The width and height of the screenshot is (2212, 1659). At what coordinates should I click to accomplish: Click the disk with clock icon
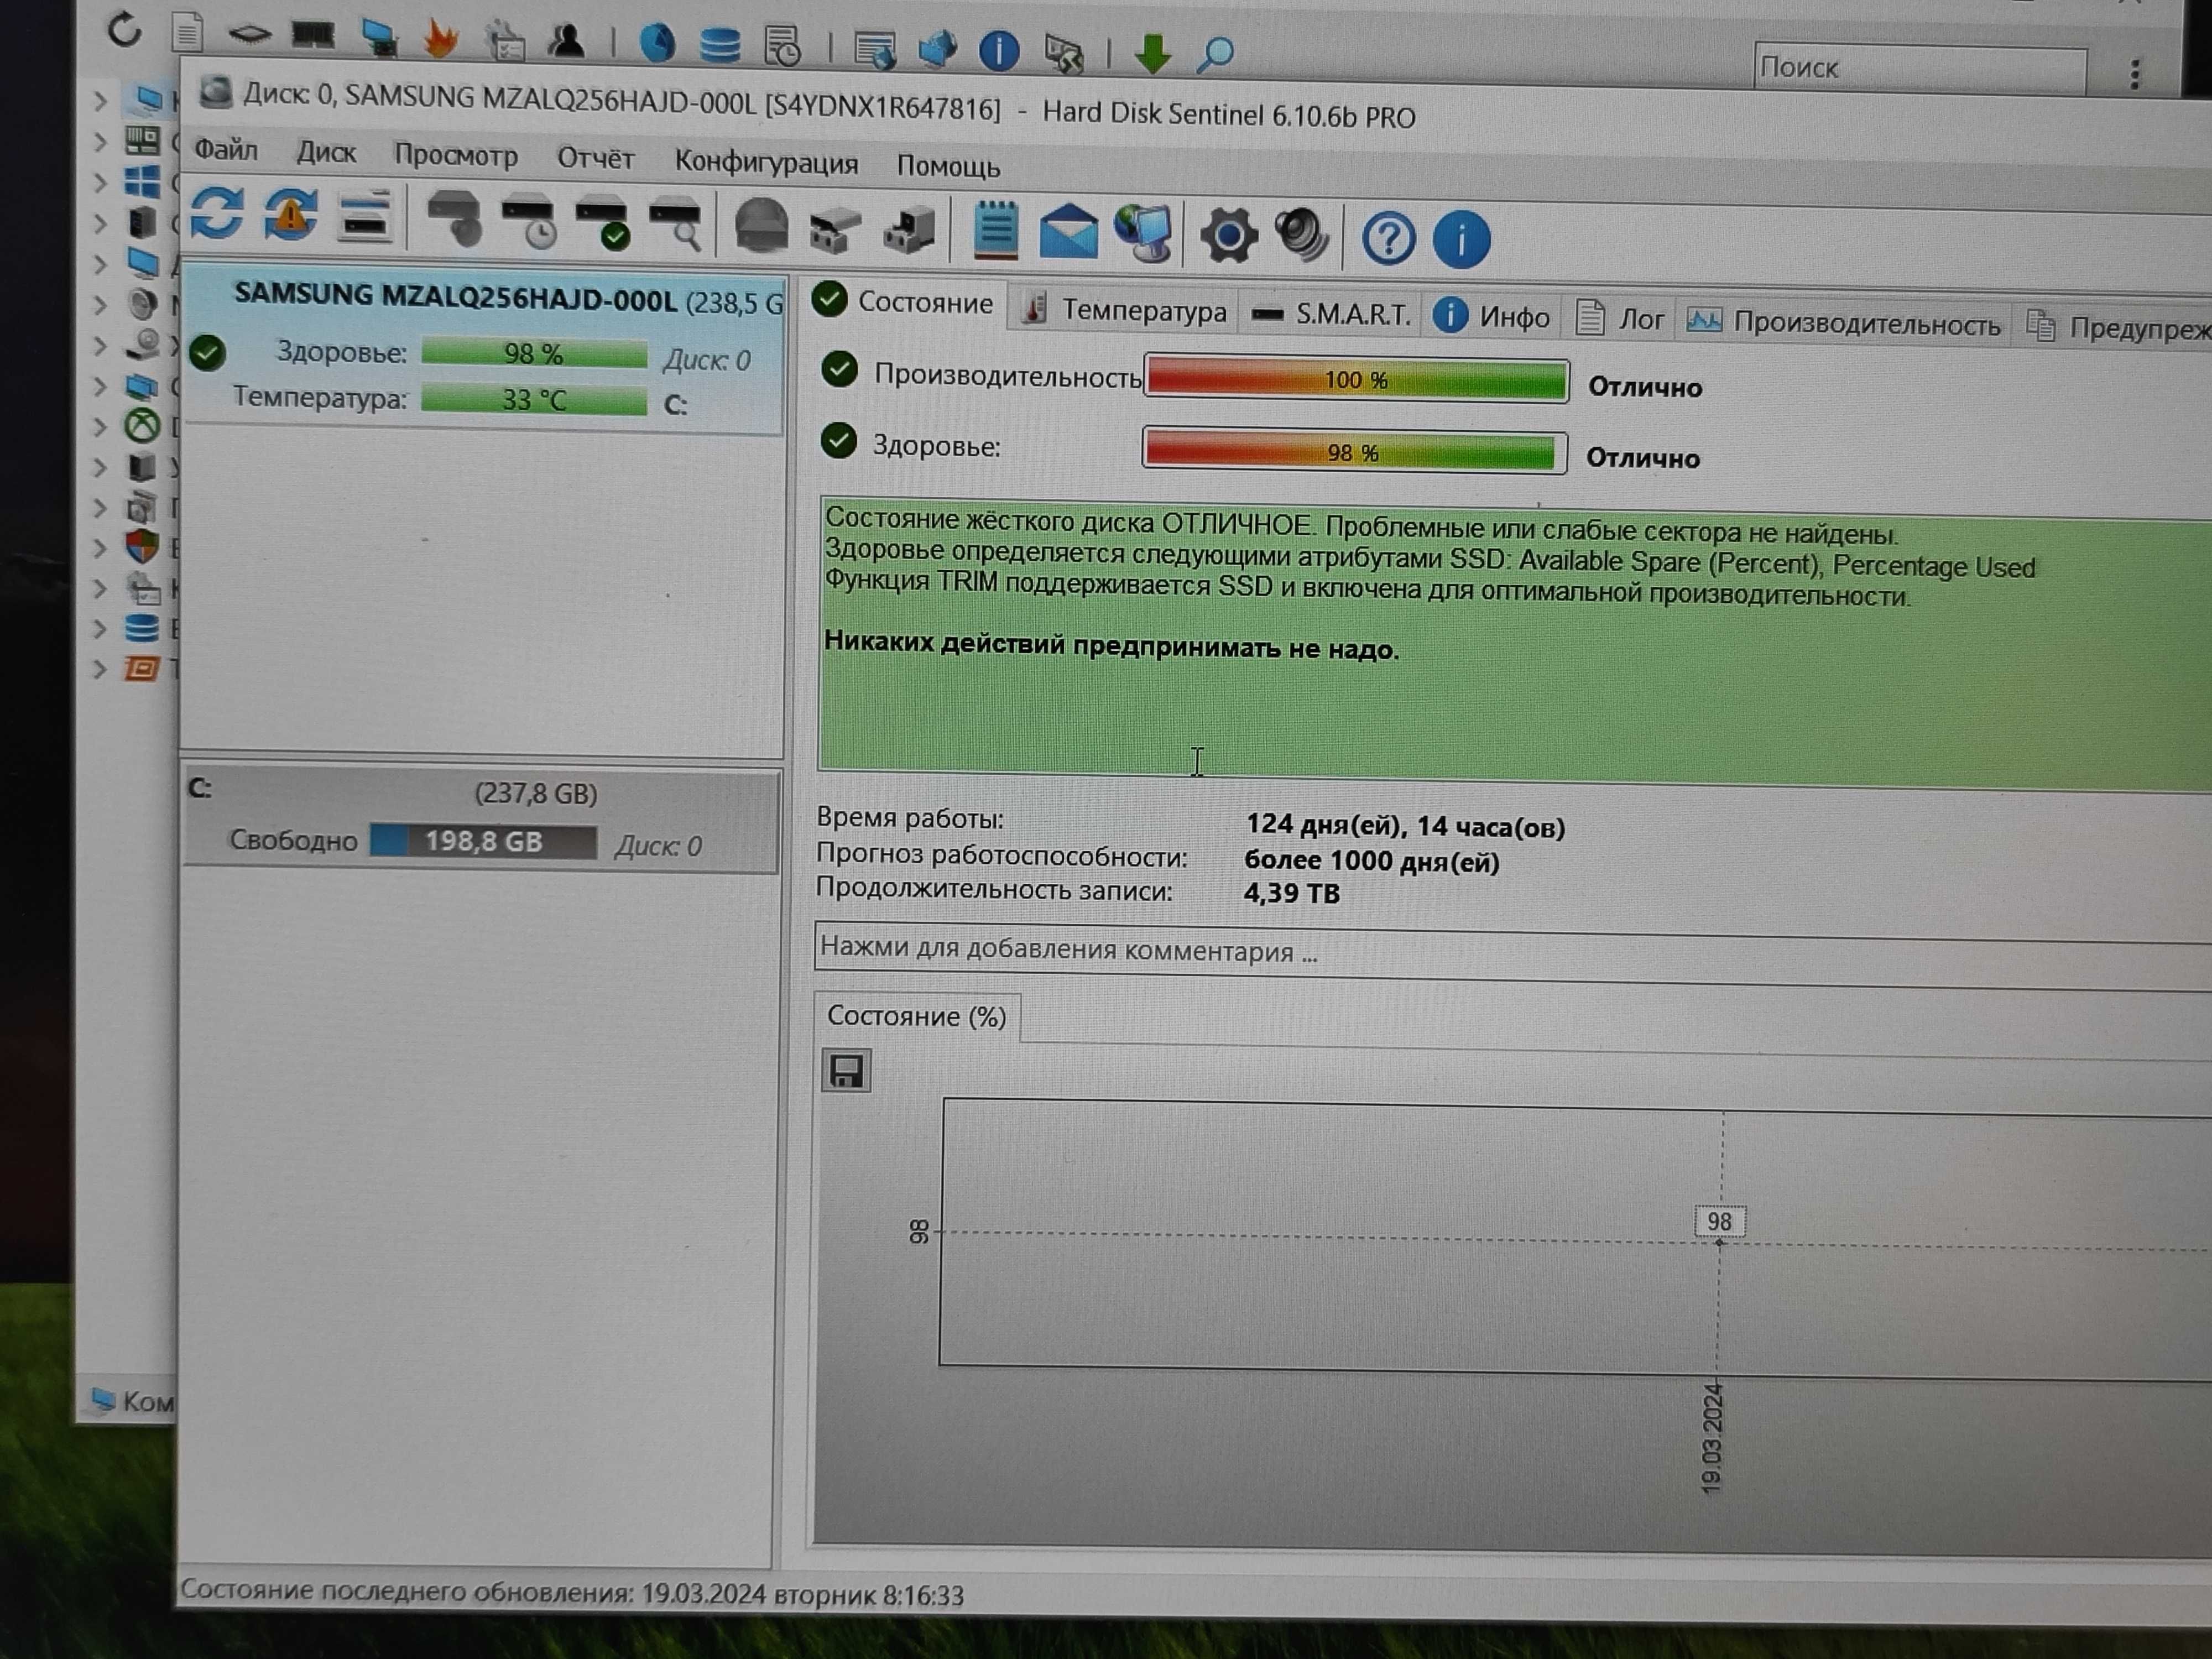click(x=529, y=222)
